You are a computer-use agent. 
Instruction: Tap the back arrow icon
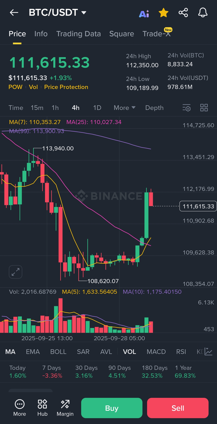(14, 13)
